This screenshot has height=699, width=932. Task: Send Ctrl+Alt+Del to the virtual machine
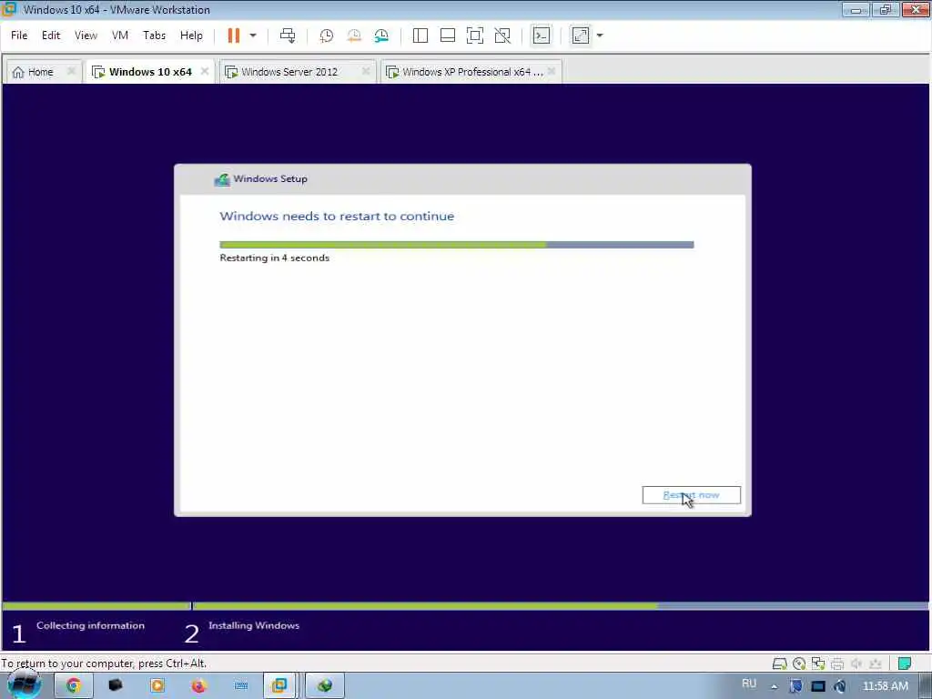point(288,35)
